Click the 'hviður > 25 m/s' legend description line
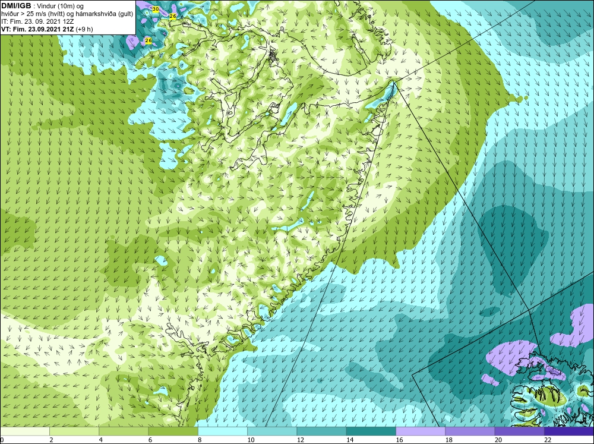 [67, 14]
